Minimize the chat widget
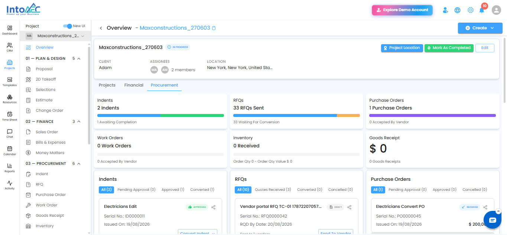The height and width of the screenshot is (235, 507). [498, 211]
